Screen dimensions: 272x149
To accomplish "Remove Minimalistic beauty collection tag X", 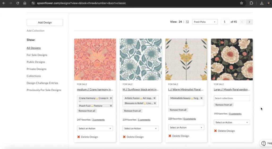I will click(201, 98).
